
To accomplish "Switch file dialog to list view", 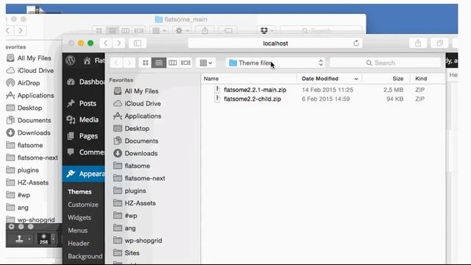I will click(159, 63).
